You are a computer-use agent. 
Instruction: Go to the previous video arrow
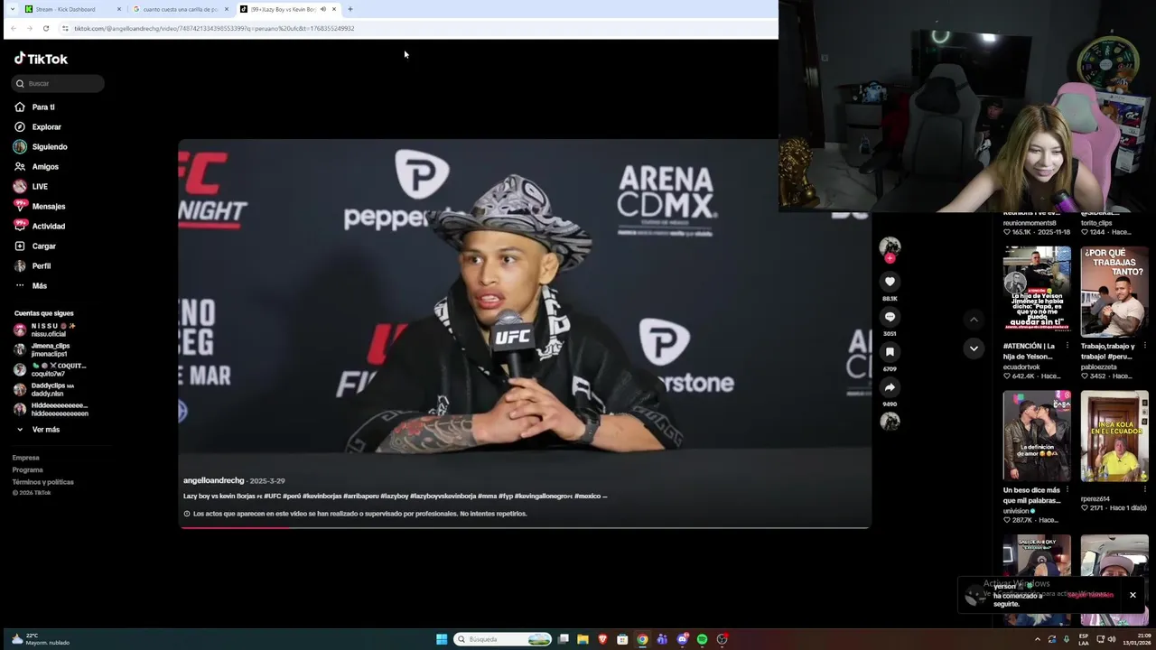[974, 319]
